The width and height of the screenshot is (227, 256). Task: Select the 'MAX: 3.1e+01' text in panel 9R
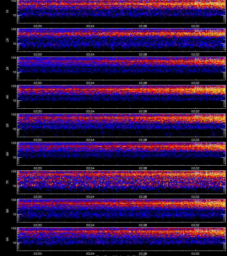pyautogui.click(x=208, y=230)
